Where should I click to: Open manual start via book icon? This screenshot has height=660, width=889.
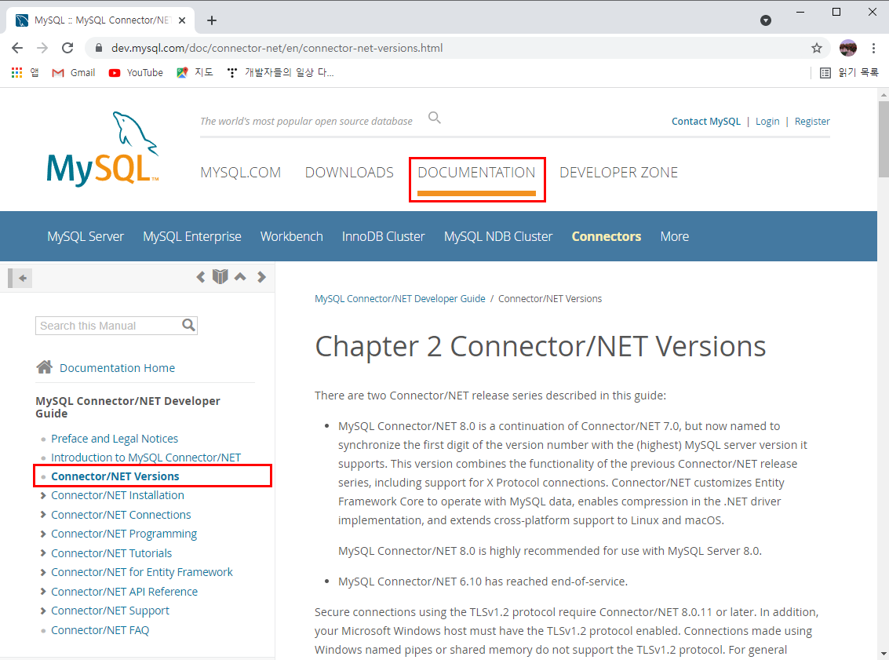(x=220, y=277)
